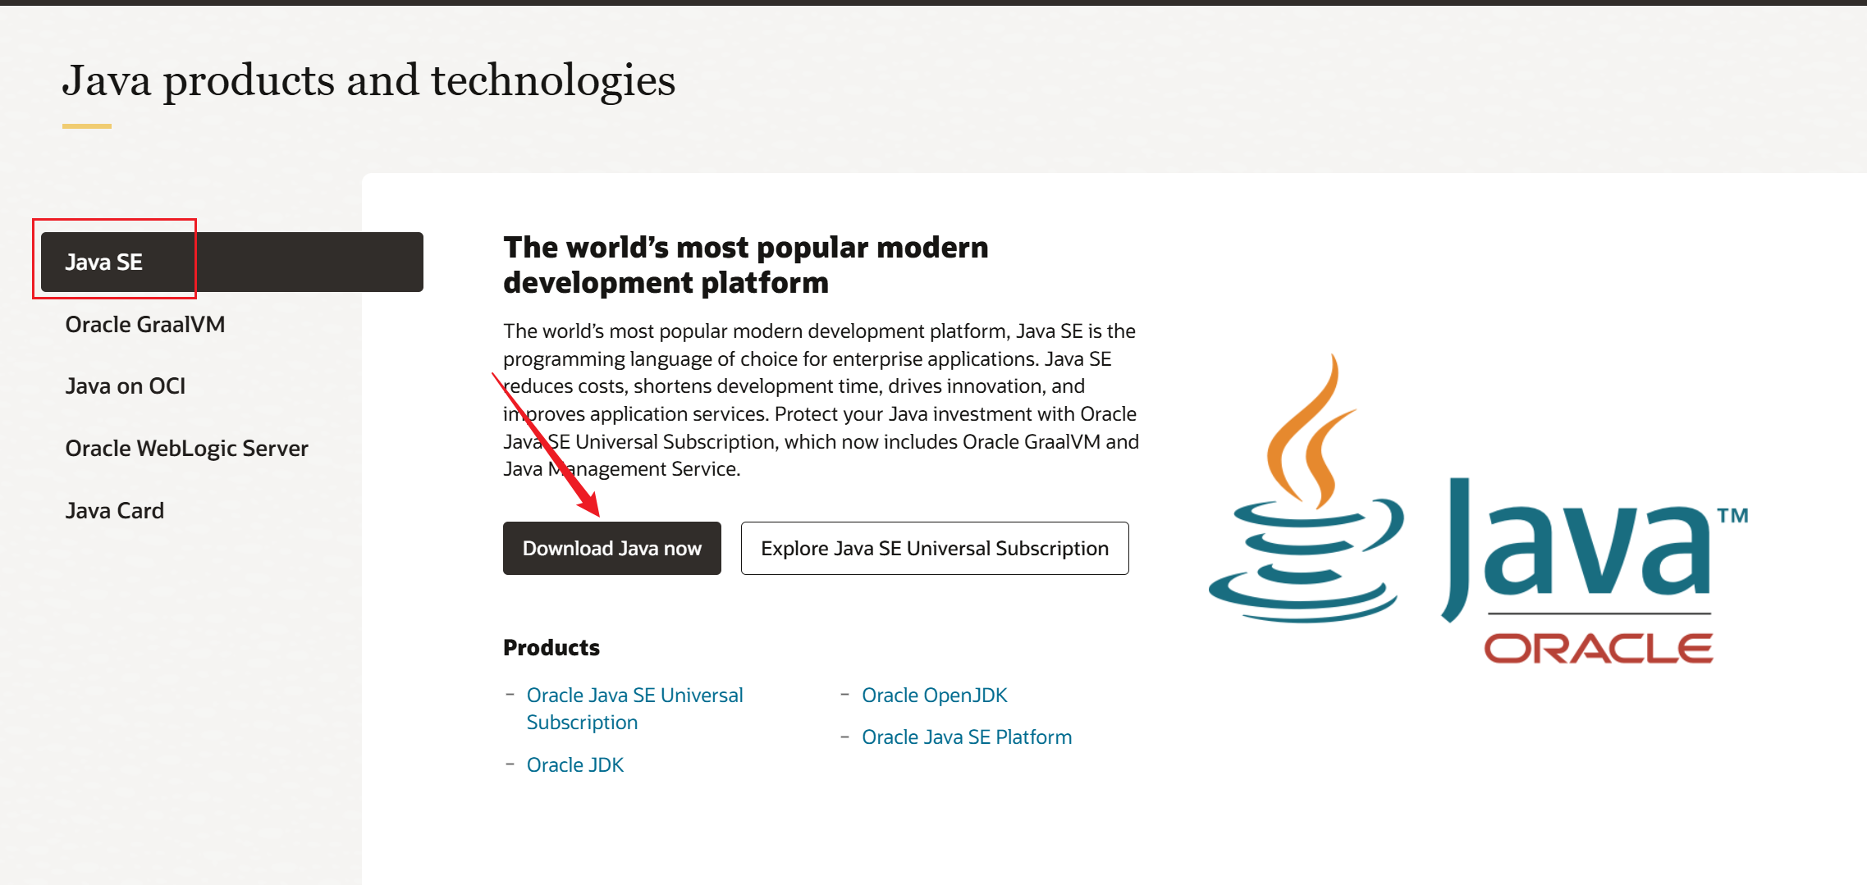Open the Oracle OpenJDK link

[x=934, y=696]
